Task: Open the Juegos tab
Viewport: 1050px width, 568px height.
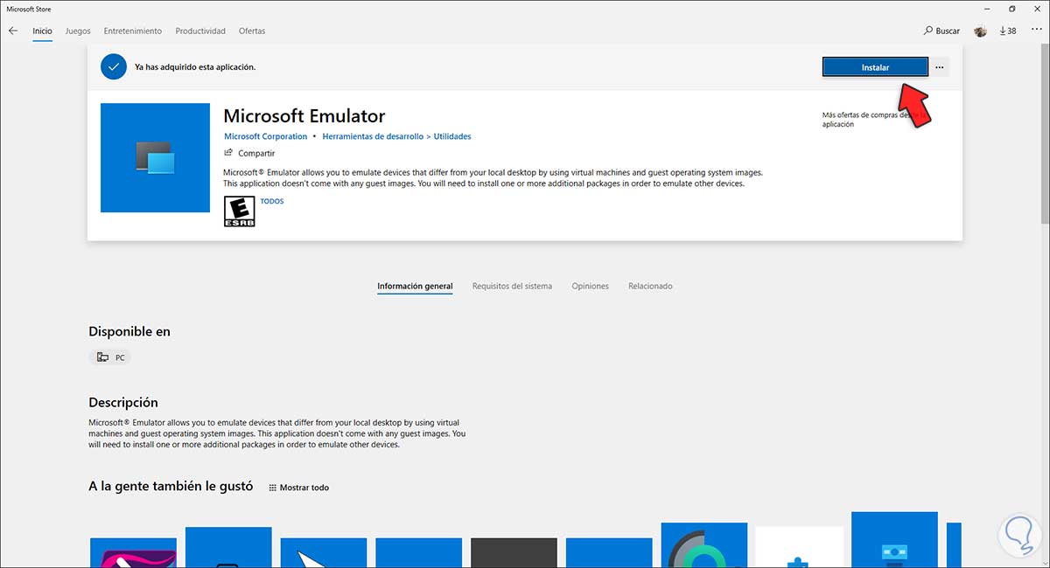Action: coord(78,31)
